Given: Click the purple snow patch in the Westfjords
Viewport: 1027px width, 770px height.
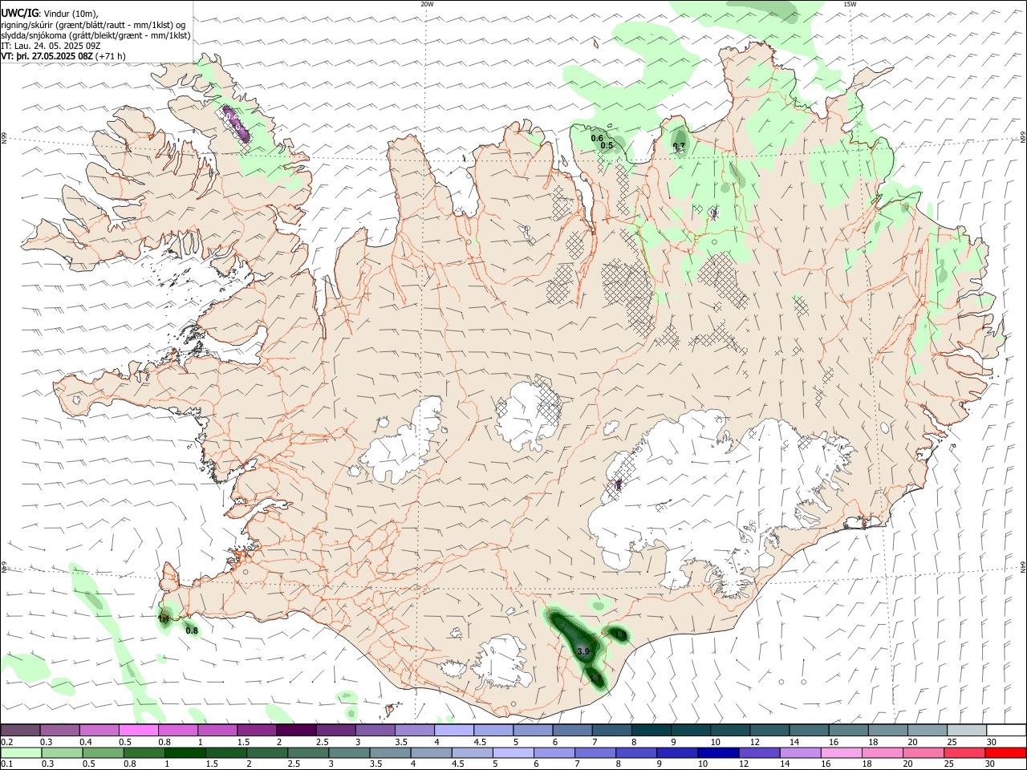Looking at the screenshot, I should pyautogui.click(x=236, y=124).
